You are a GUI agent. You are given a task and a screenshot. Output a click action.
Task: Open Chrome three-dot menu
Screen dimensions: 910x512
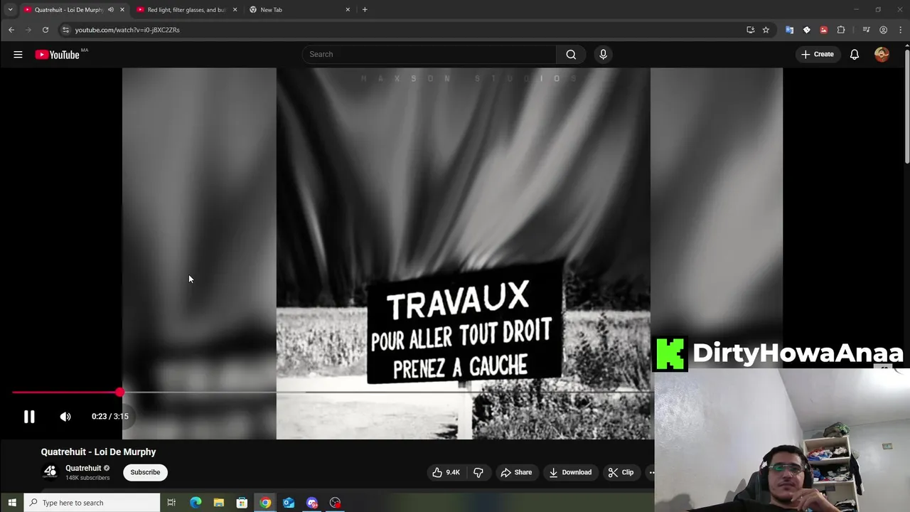pyautogui.click(x=901, y=30)
